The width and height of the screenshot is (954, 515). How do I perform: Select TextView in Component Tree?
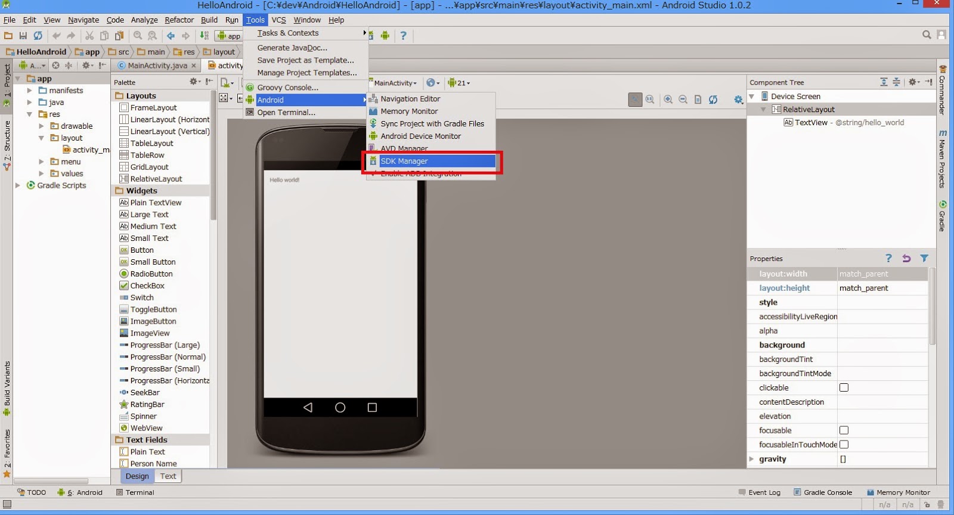844,123
